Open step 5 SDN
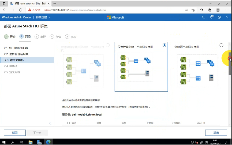 coord(70,36)
